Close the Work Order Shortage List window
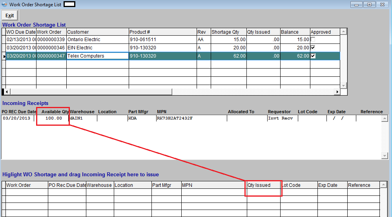This screenshot has width=392, height=217. [x=383, y=4]
